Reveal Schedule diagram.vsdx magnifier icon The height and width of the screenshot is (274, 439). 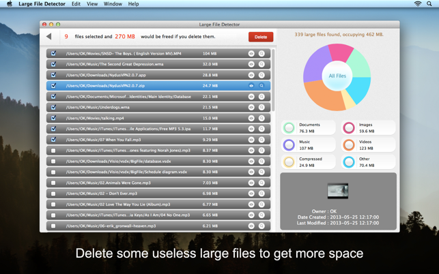coord(261,172)
